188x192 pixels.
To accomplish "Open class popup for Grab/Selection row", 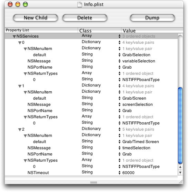I will click(119, 55).
